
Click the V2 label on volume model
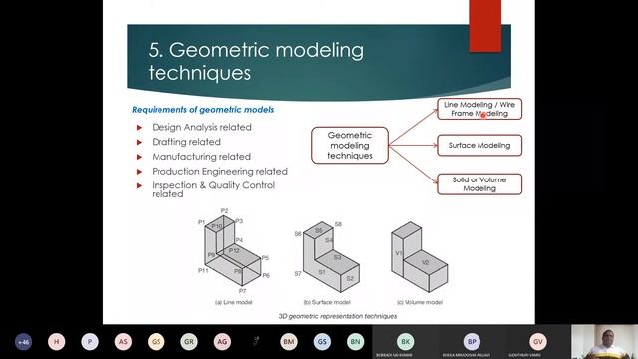pos(426,263)
